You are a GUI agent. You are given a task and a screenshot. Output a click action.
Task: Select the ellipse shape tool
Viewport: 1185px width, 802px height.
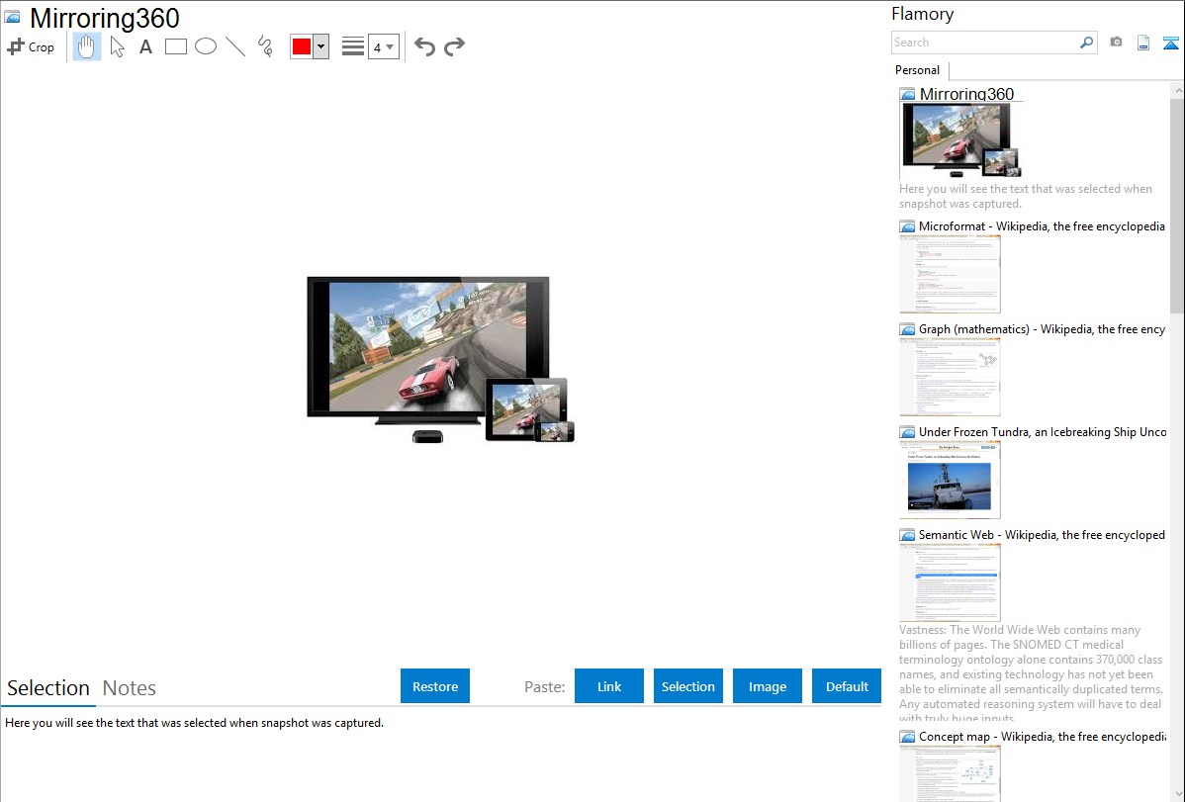206,46
